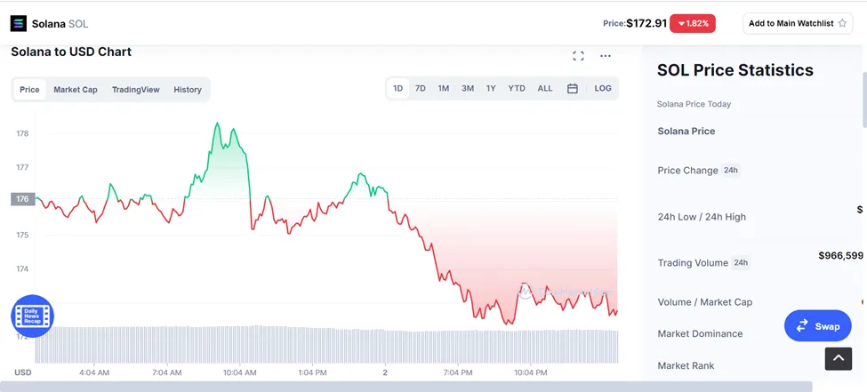Select the 1D time range
867x392 pixels.
point(397,89)
